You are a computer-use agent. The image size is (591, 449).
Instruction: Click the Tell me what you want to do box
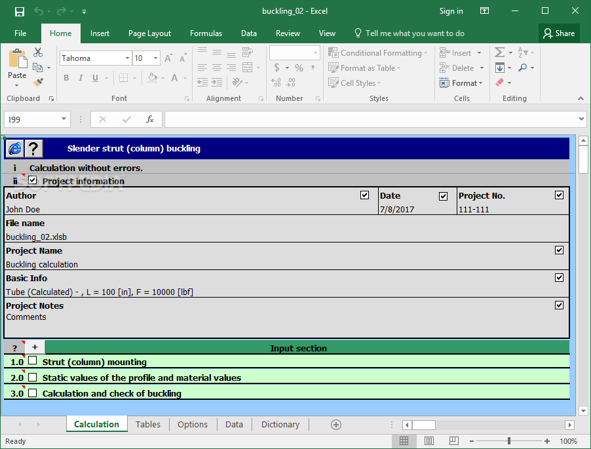coord(410,33)
